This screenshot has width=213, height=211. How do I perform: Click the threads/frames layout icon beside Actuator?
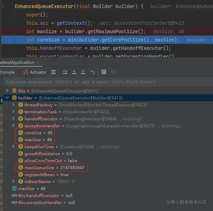(x=54, y=72)
